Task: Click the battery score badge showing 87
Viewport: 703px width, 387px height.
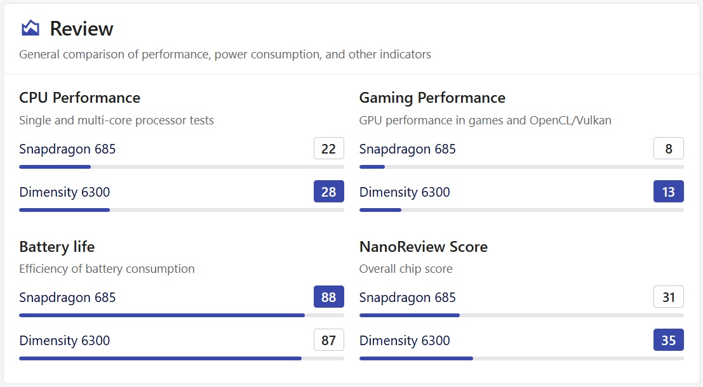Action: point(328,340)
